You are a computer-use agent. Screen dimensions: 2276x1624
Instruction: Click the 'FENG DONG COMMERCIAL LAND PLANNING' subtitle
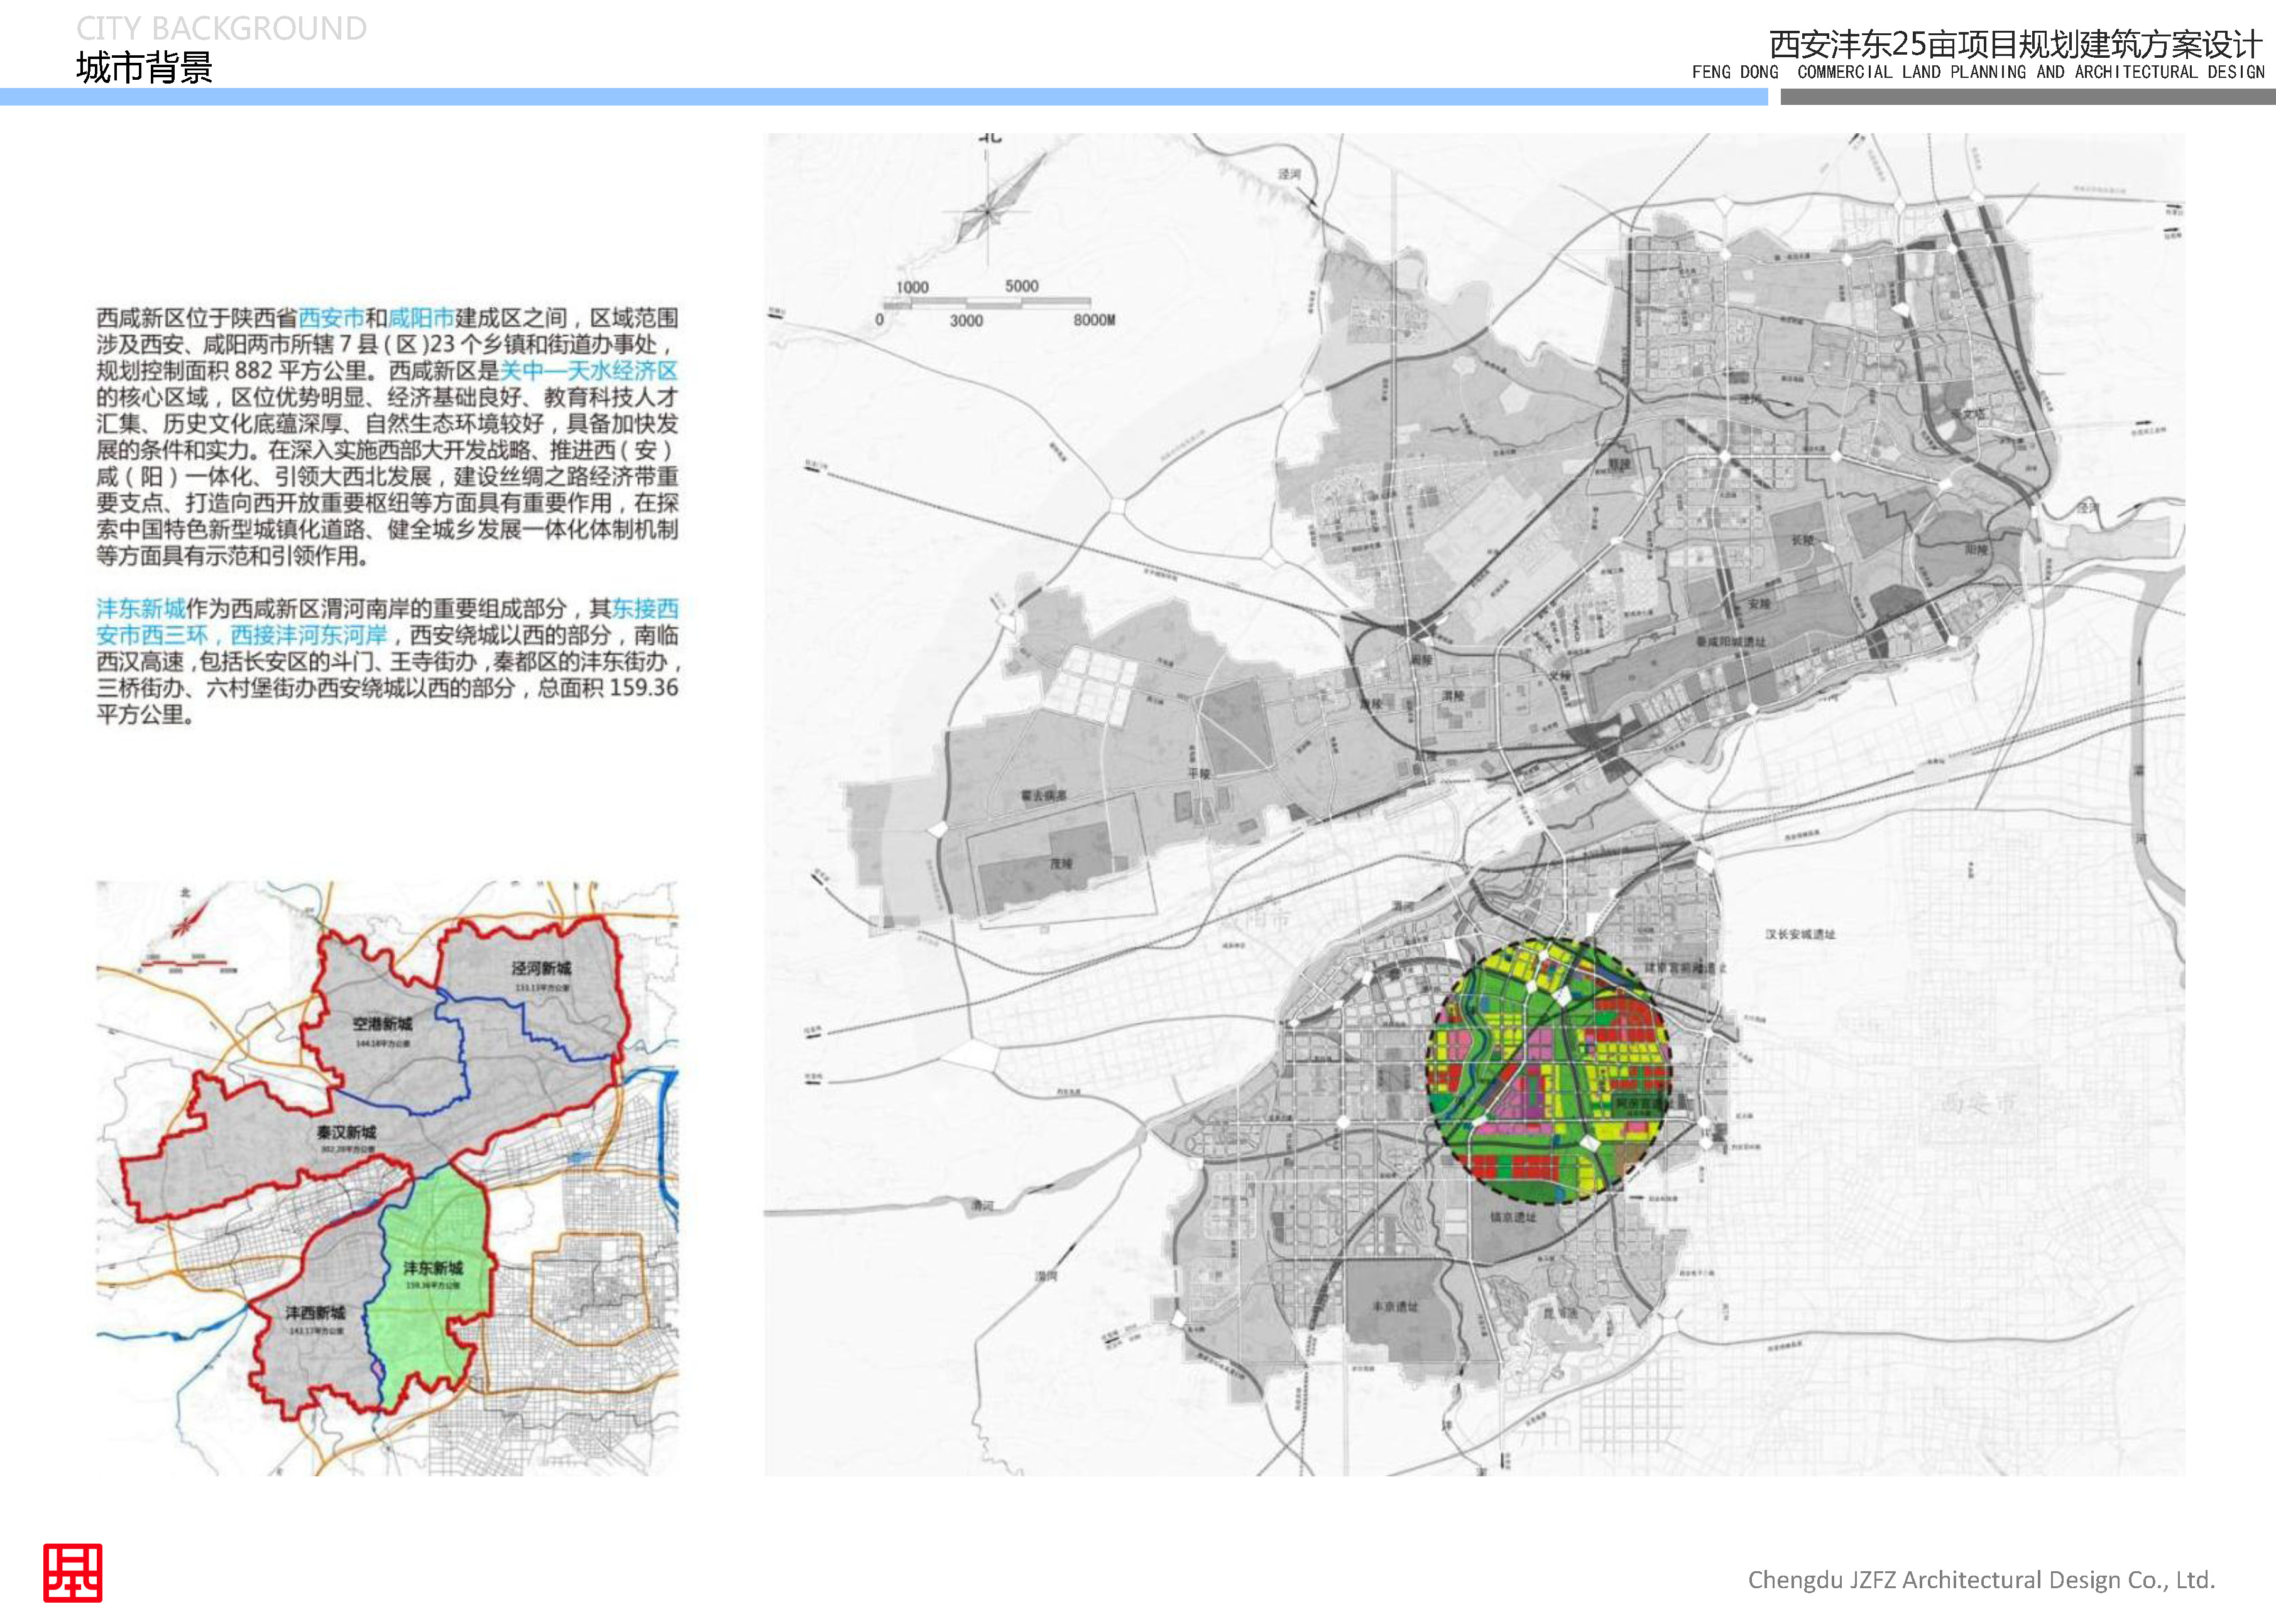point(1978,72)
